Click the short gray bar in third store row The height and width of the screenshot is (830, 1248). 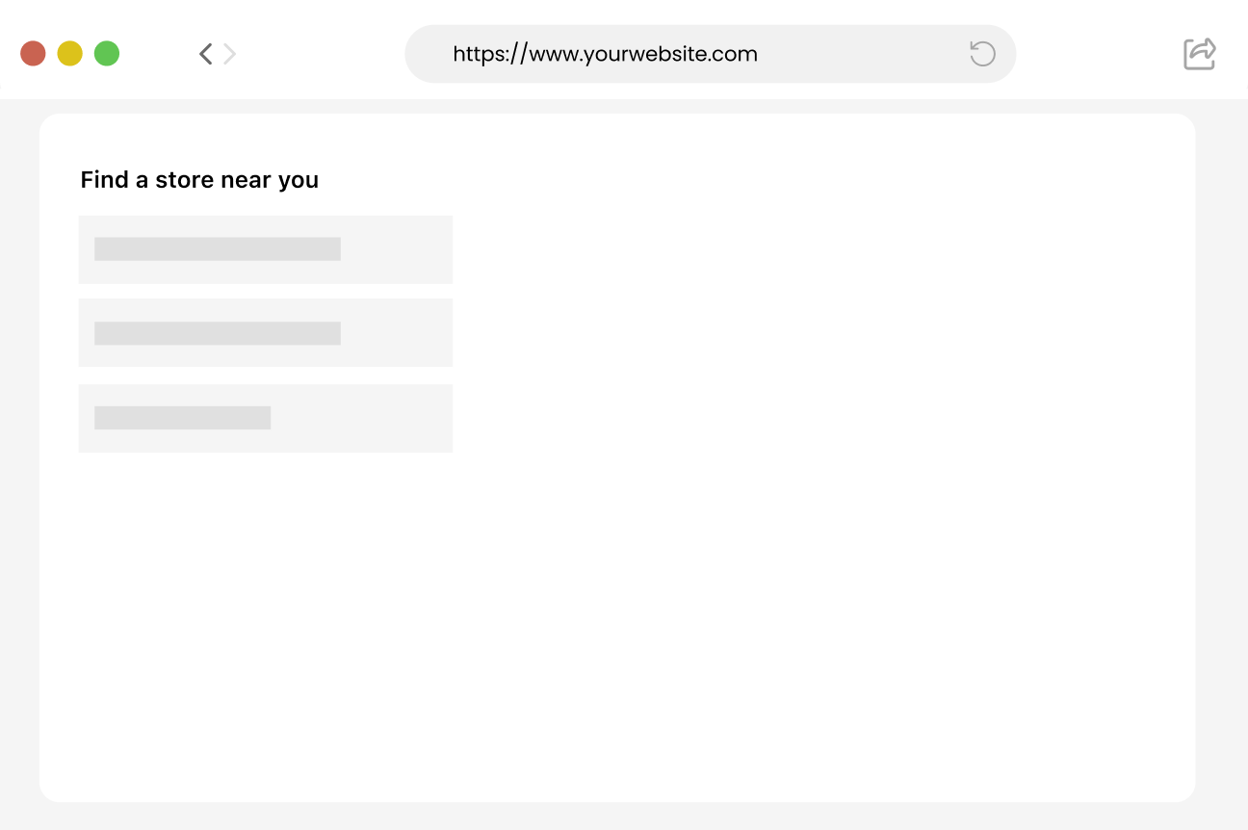click(x=182, y=418)
